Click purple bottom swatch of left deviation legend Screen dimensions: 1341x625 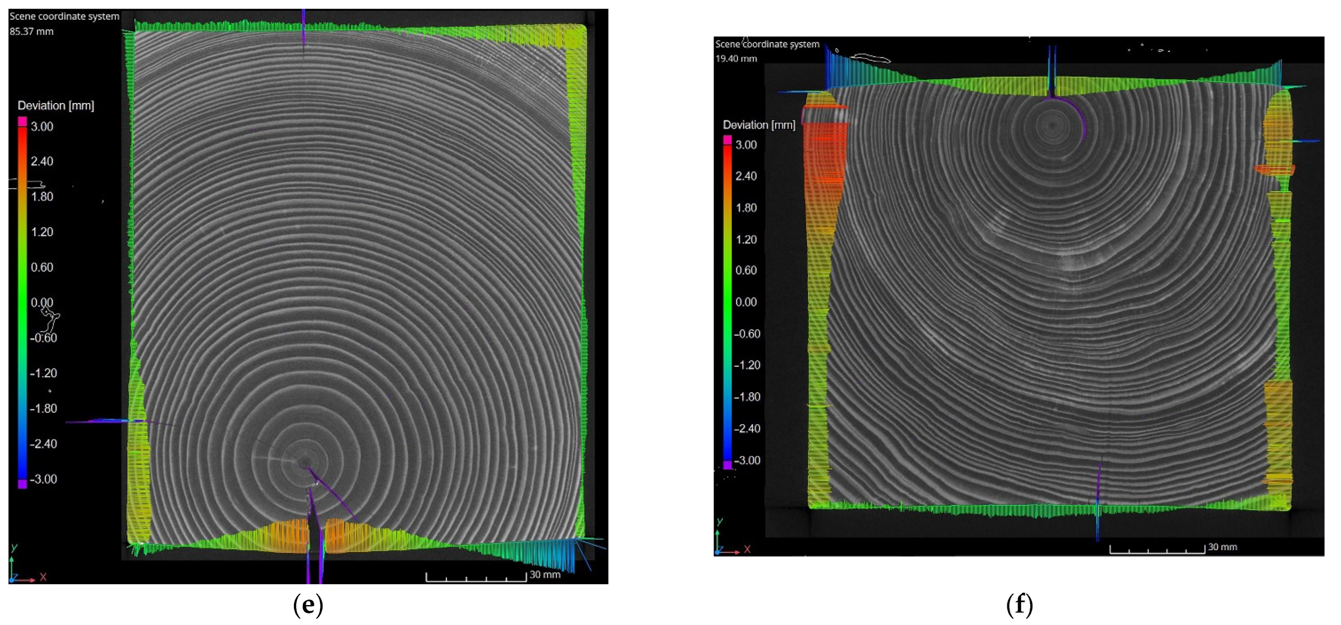pyautogui.click(x=22, y=484)
